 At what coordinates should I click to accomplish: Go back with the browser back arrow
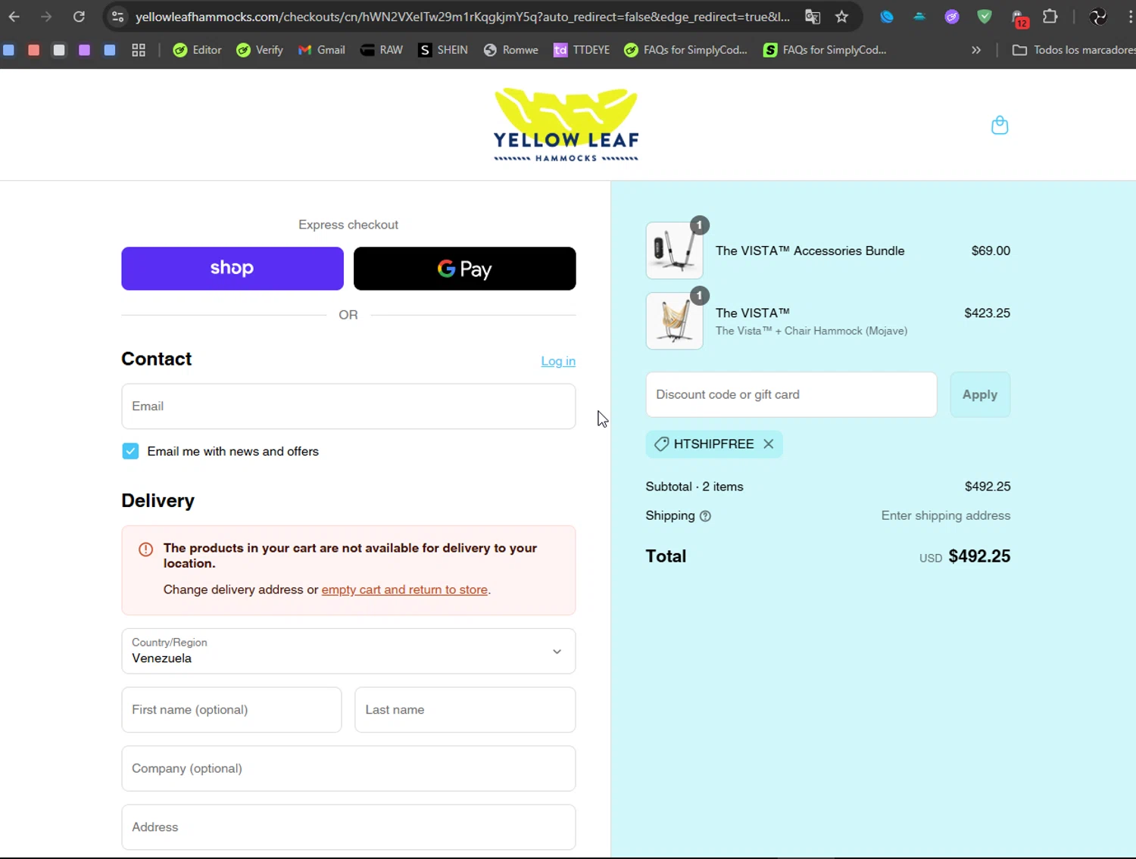click(x=14, y=17)
